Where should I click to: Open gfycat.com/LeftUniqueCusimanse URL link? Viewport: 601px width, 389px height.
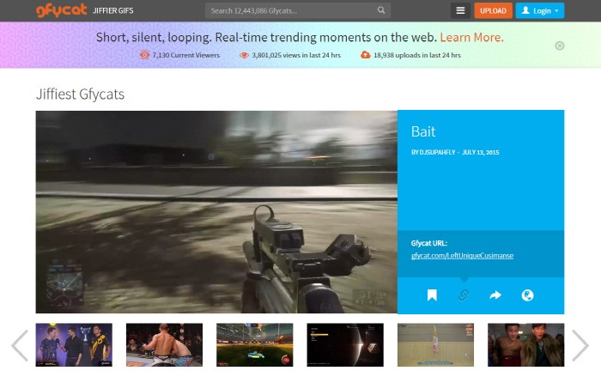click(x=462, y=256)
